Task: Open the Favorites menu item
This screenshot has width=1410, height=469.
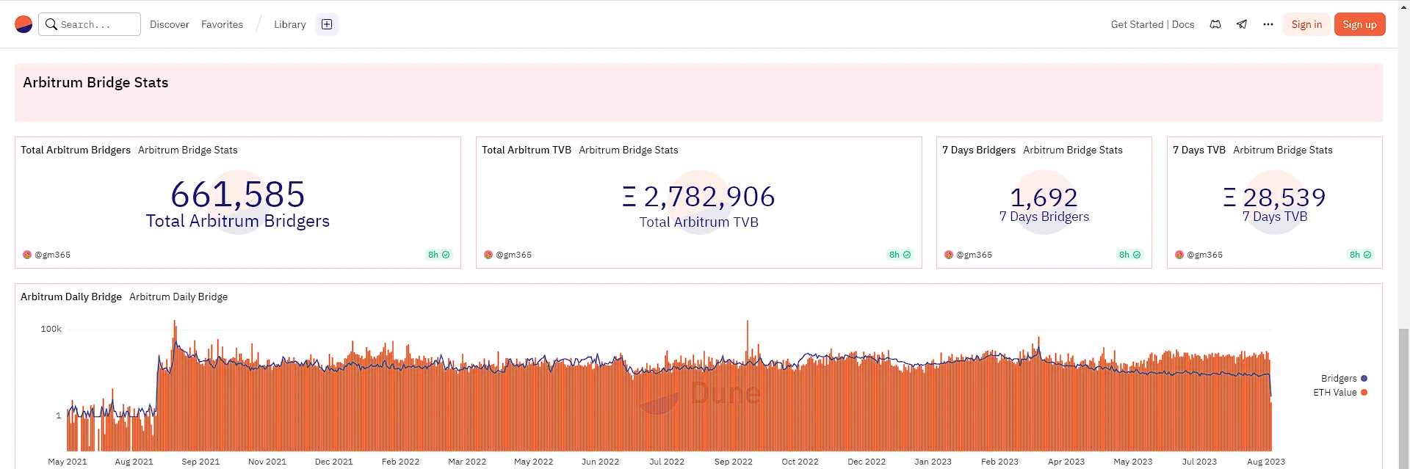Action: pos(222,24)
